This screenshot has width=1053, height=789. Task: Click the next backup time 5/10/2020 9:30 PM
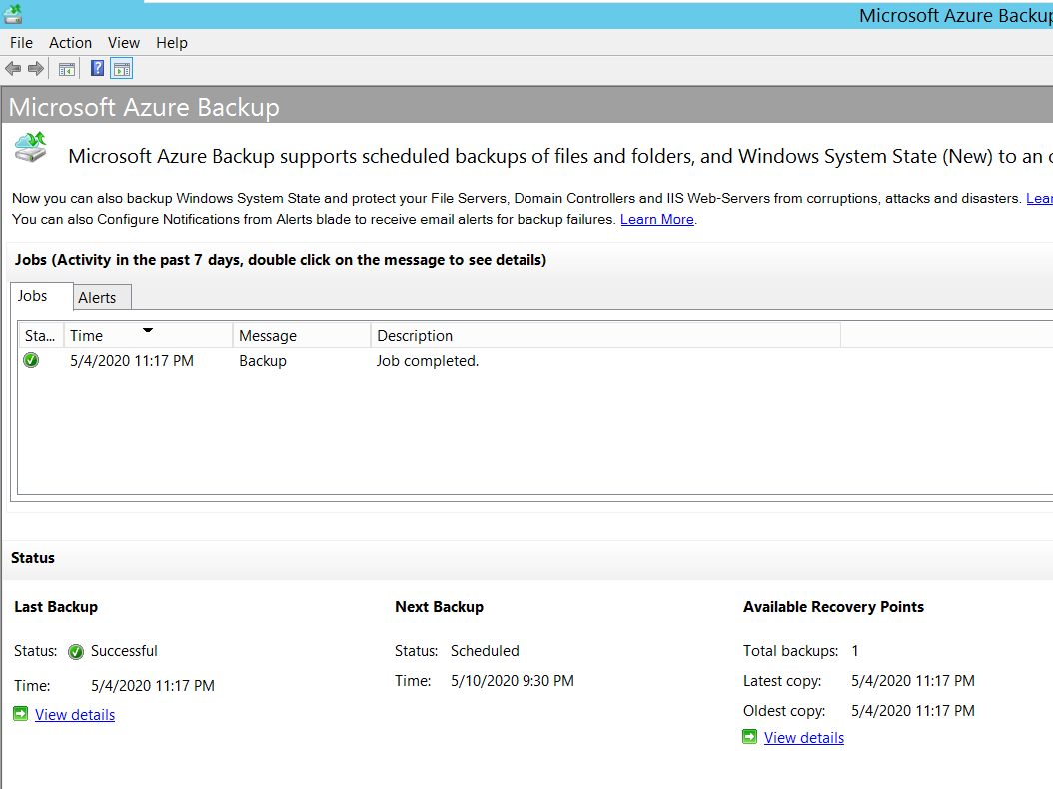(513, 681)
